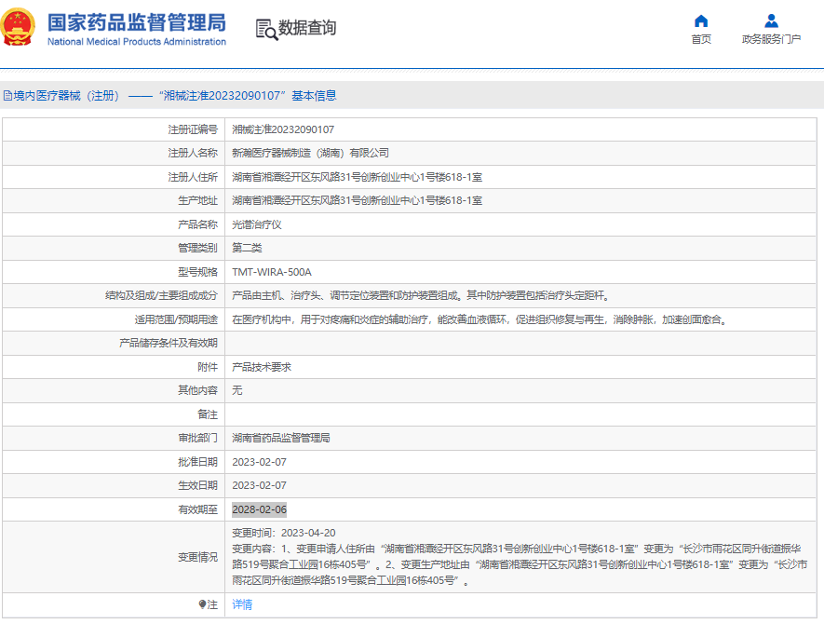Screen dimensions: 824x624
Task: Click the 管理类别 row label
Action: pos(197,248)
